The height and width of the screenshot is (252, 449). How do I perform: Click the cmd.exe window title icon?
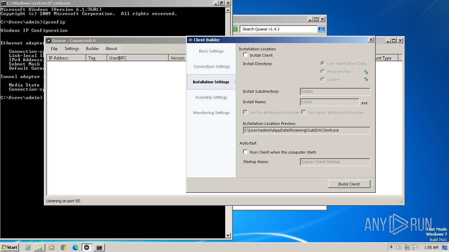(3, 3)
